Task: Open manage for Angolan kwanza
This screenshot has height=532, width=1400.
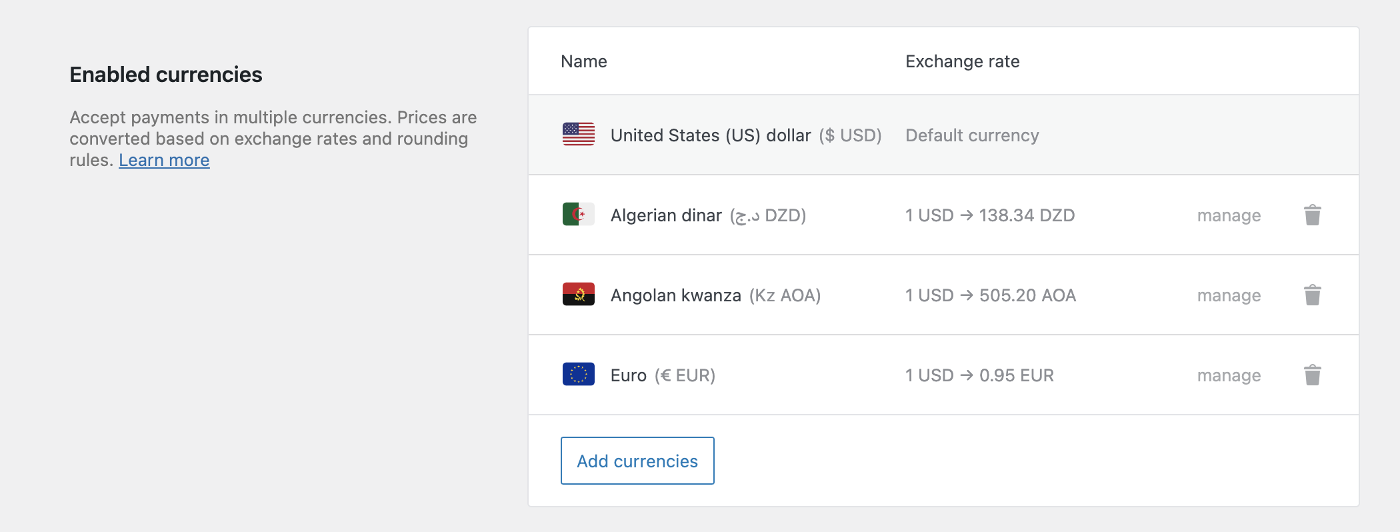Action: (1229, 295)
